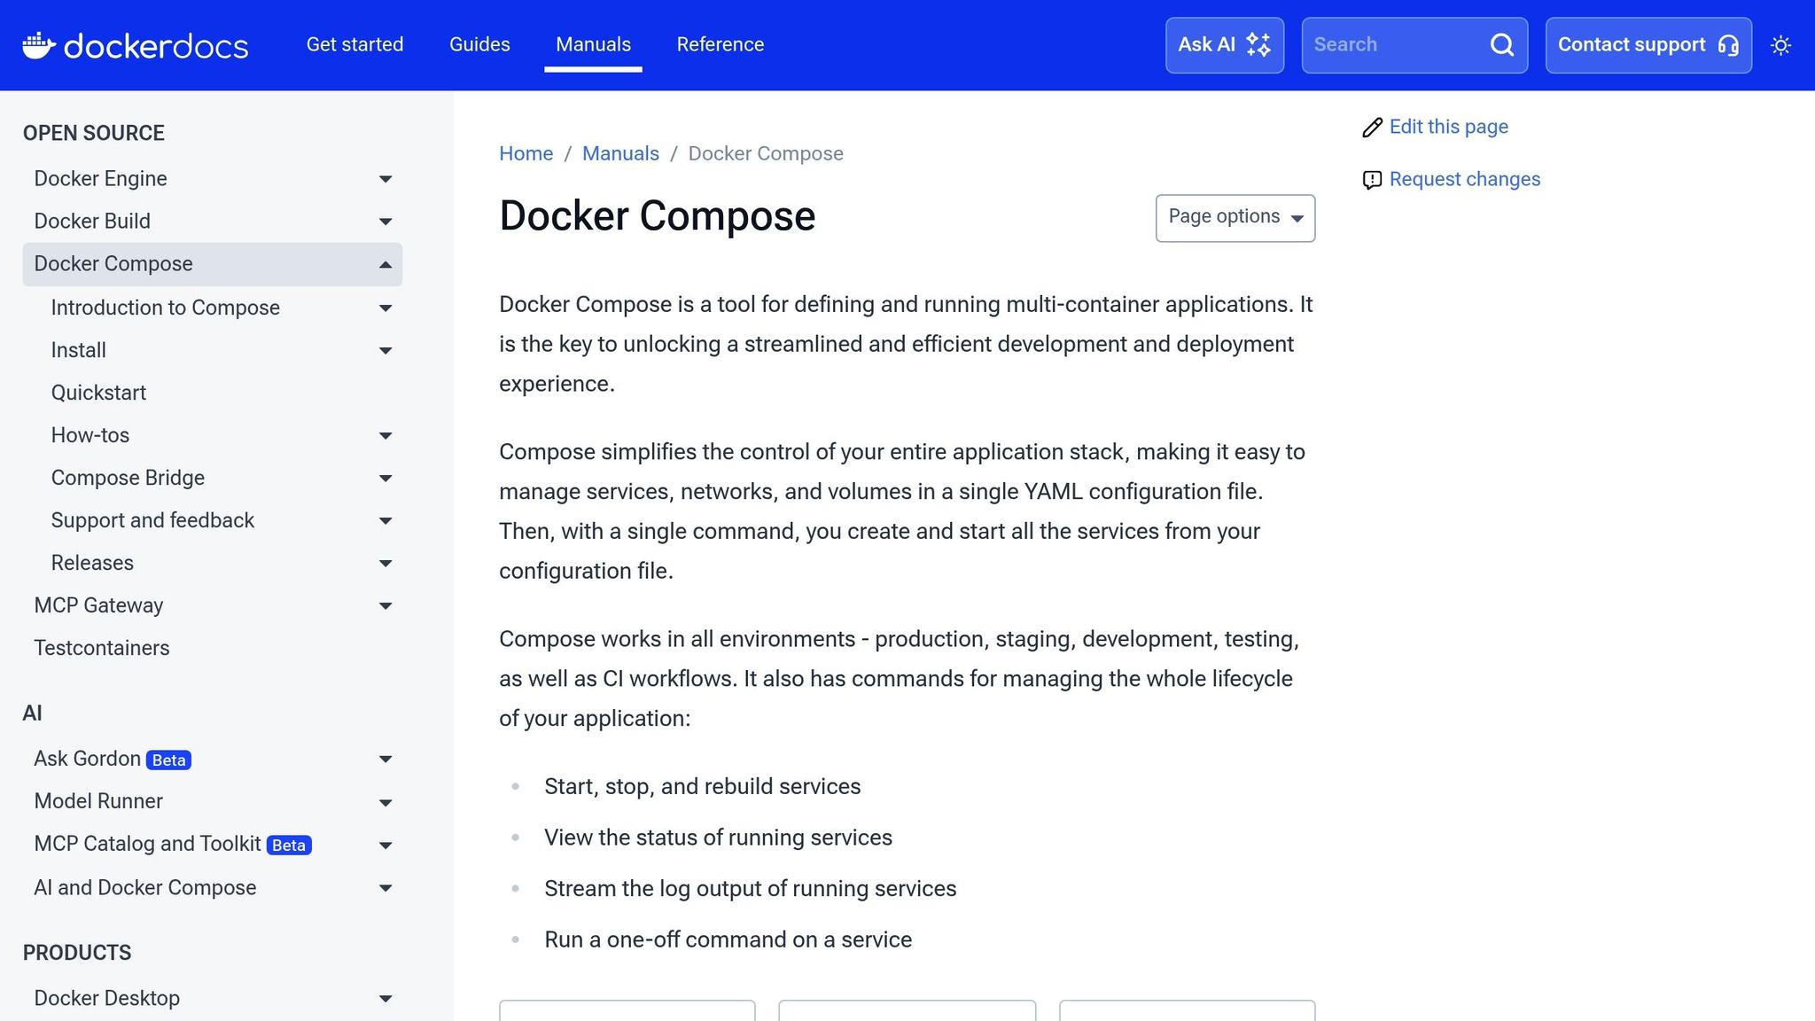Open the Quickstart page in sidebar
The width and height of the screenshot is (1815, 1021).
click(x=98, y=392)
